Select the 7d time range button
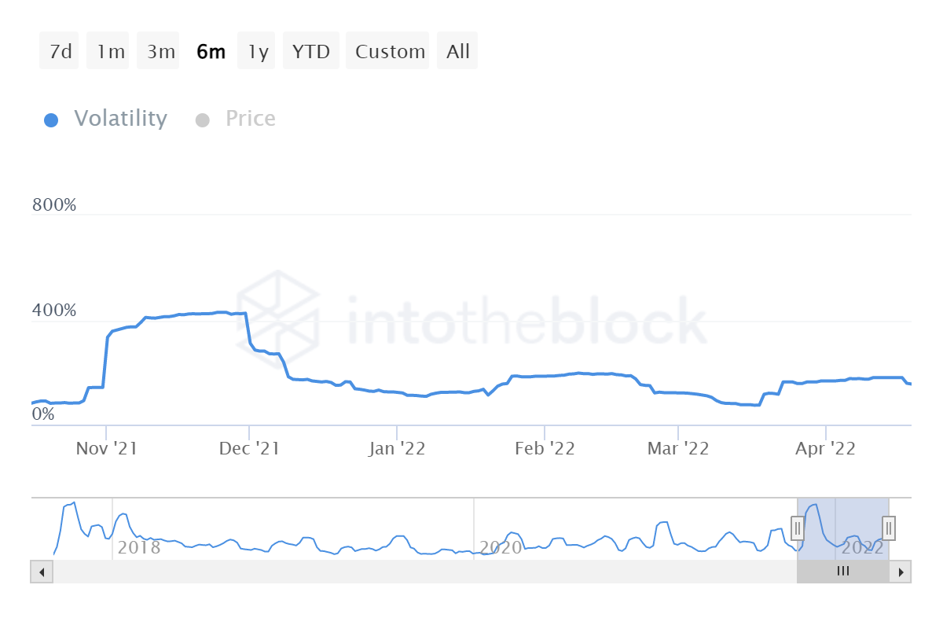Image resolution: width=943 pixels, height=629 pixels. click(x=59, y=50)
